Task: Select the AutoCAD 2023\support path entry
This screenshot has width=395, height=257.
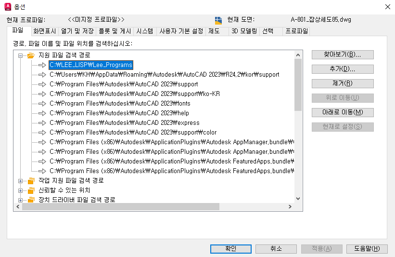Action: pyautogui.click(x=124, y=84)
